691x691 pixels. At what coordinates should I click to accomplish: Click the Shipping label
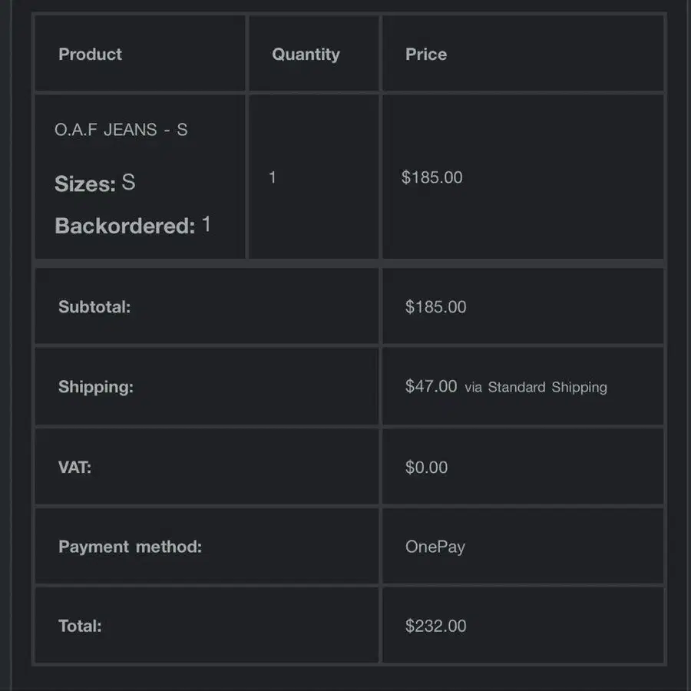(x=96, y=387)
